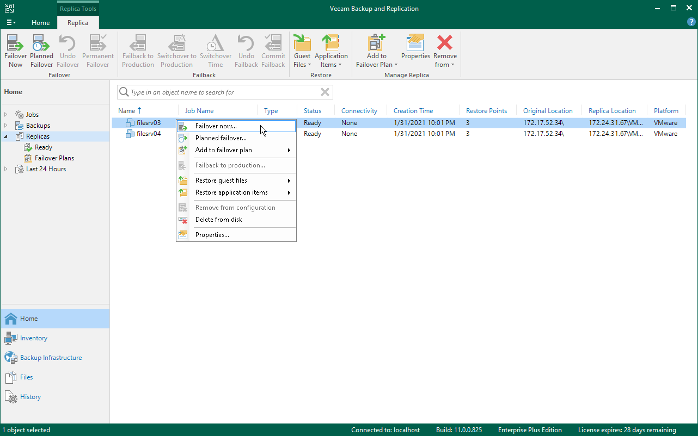Screen dimensions: 698x436
Task: Expand the Last 24 Hours tree node
Action: point(6,169)
